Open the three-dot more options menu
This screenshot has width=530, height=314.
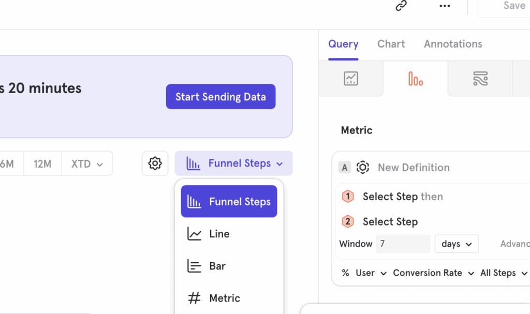(445, 6)
